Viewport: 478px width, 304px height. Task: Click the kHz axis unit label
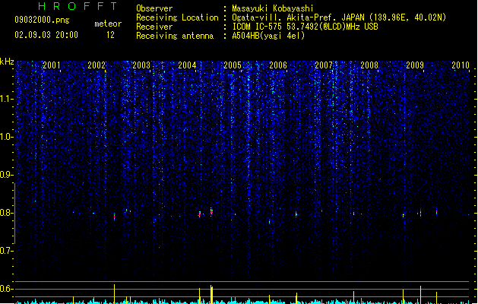pos(7,62)
